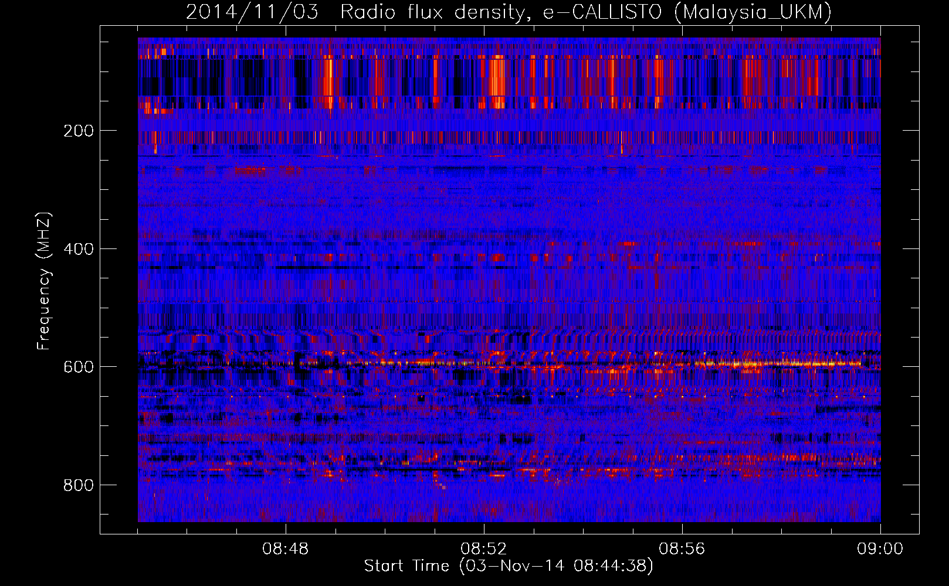Viewport: 949px width, 586px height.
Task: Click the 08:56 time tick label
Action: (682, 549)
